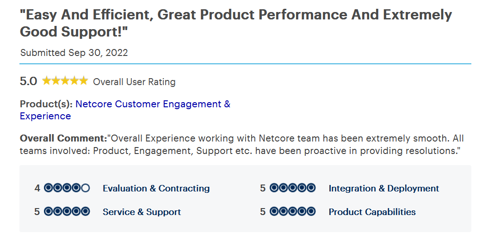
Task: Click the Service & Support rating circles
Action: pyautogui.click(x=67, y=212)
